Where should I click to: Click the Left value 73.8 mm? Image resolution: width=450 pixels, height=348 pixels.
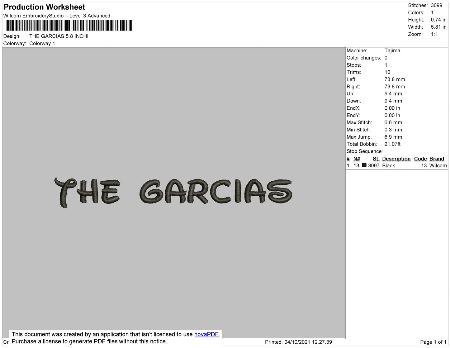pyautogui.click(x=395, y=79)
